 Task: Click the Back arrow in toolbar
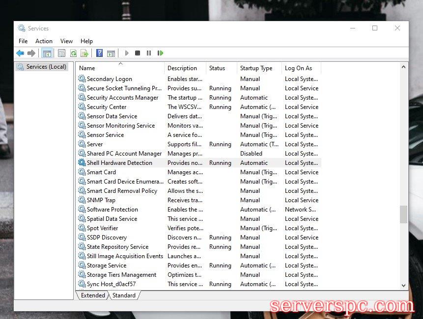(x=20, y=53)
